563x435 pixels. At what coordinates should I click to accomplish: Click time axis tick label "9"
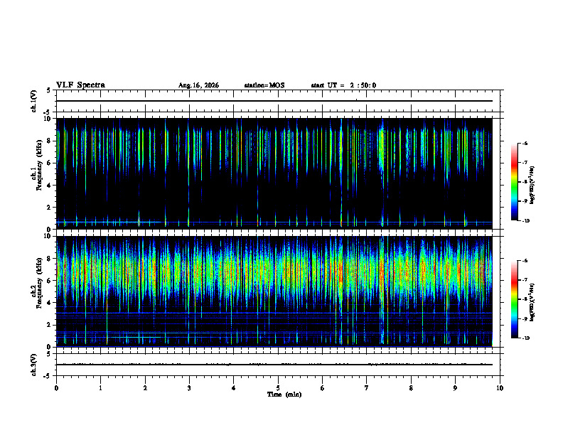click(455, 388)
